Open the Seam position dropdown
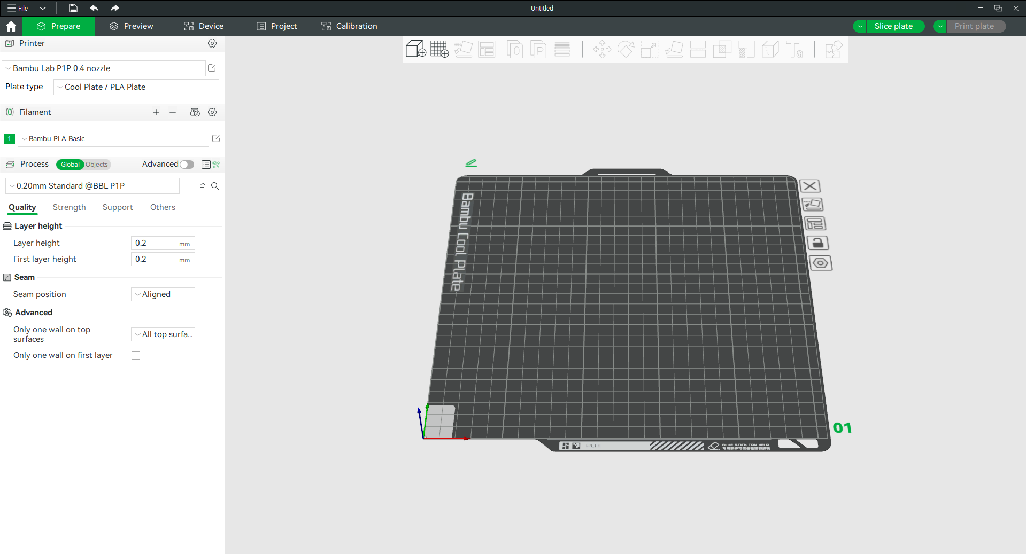 tap(163, 294)
